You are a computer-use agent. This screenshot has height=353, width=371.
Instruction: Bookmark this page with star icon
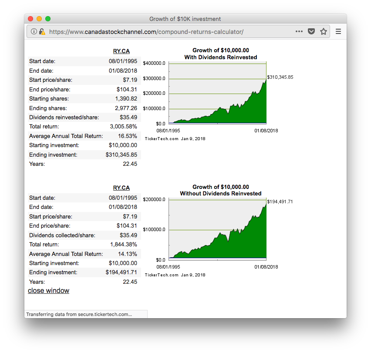pos(324,31)
